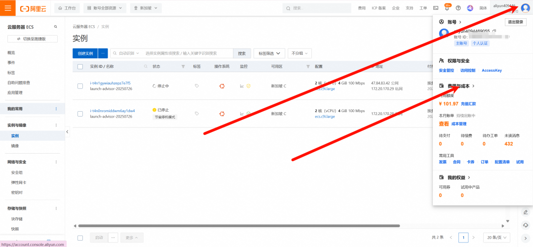The width and height of the screenshot is (533, 247).
Task: Open the help question mark icon
Action: pyautogui.click(x=458, y=8)
